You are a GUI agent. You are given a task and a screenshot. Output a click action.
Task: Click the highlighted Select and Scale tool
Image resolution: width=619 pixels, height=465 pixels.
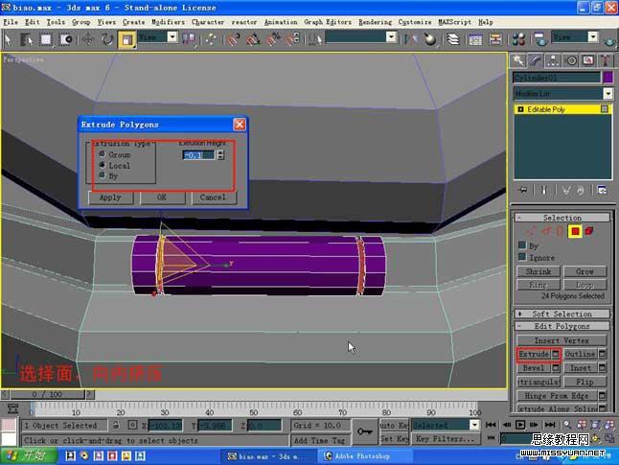[126, 39]
